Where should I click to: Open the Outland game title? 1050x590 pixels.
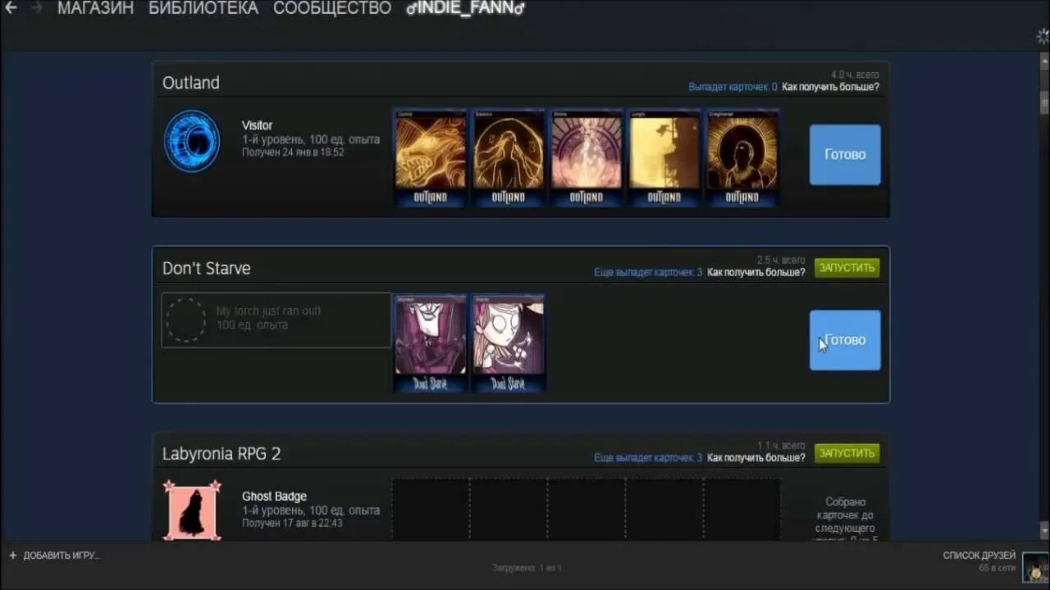(x=191, y=83)
